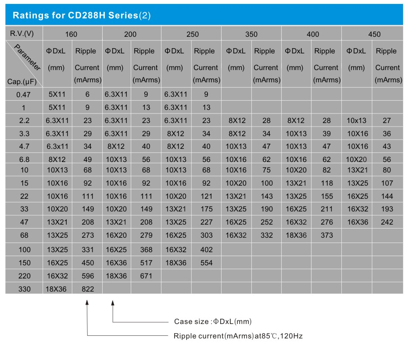Click the 6.3x11 case size in 4.7 µF row
Image resolution: width=408 pixels, height=345 pixels.
pyautogui.click(x=57, y=146)
